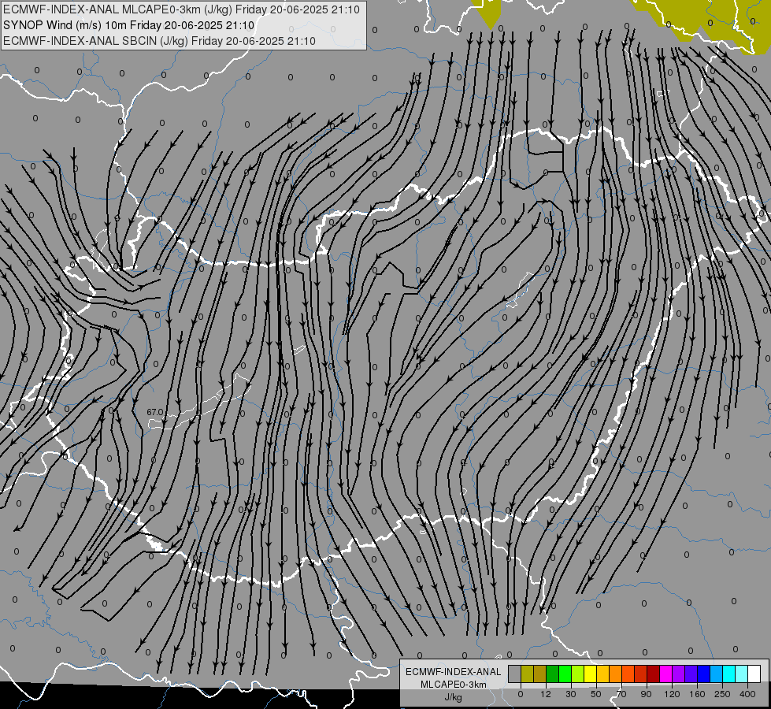
Task: Click the magenta legend swatch
Action: (666, 674)
